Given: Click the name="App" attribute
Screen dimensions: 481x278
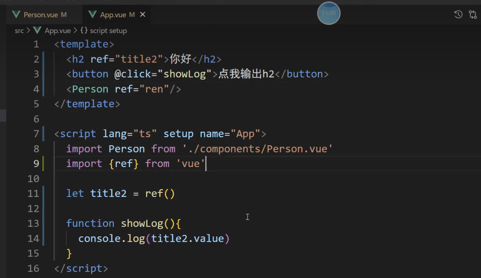Looking at the screenshot, I should point(230,134).
